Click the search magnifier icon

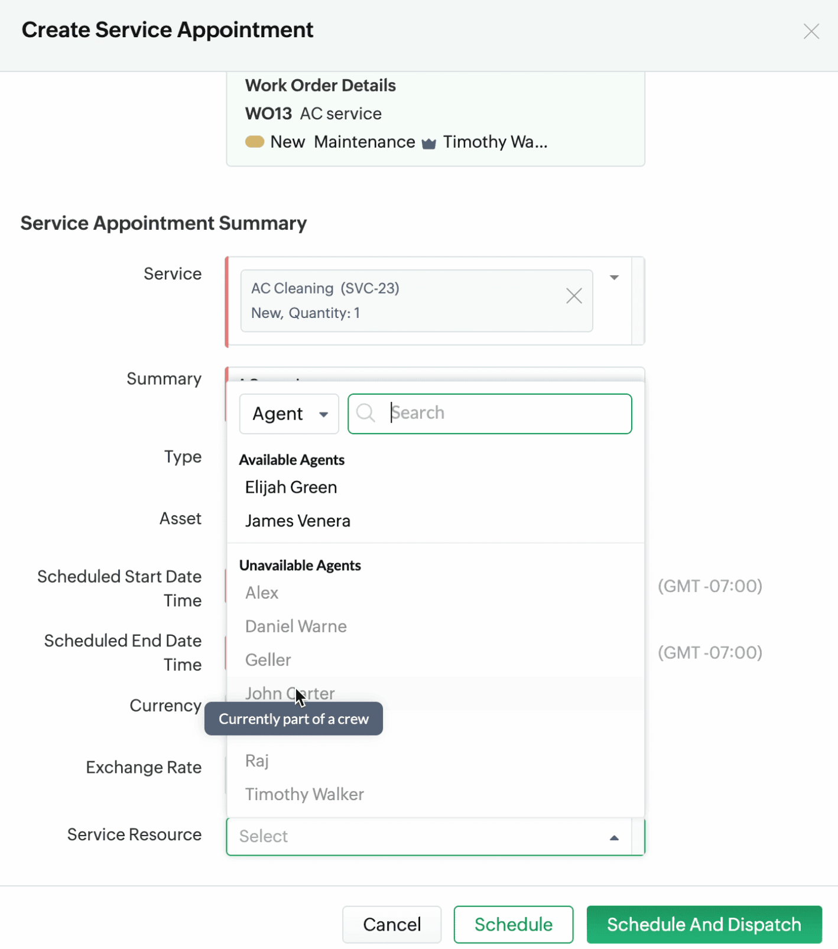tap(366, 413)
